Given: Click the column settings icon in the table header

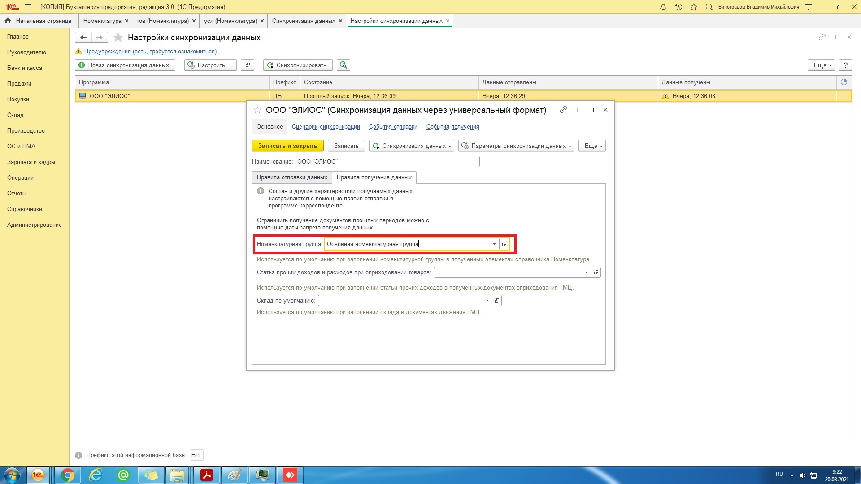Looking at the screenshot, I should (844, 82).
